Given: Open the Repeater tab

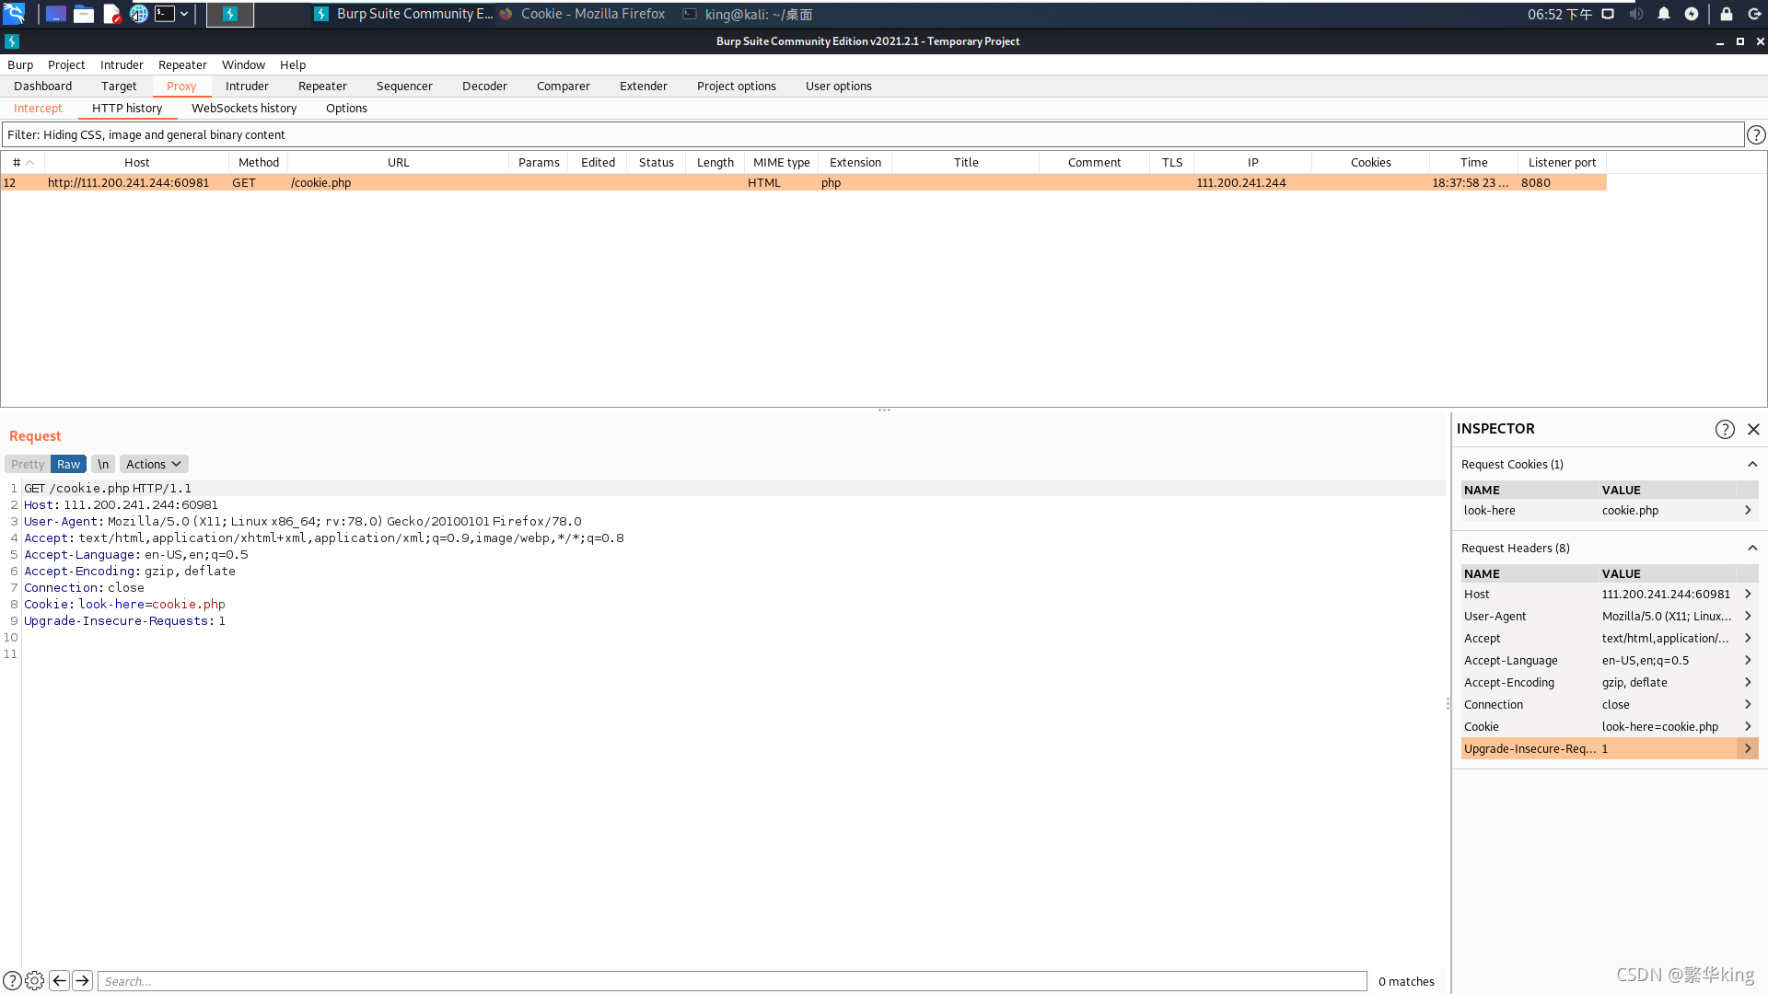Looking at the screenshot, I should point(322,87).
